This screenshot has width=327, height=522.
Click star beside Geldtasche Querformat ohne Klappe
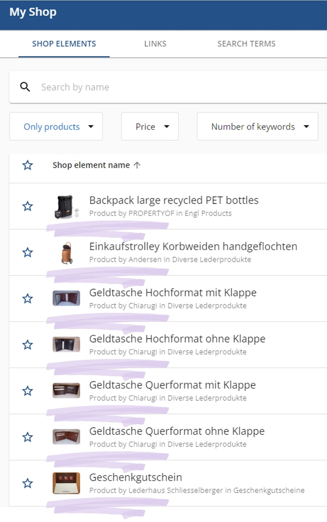28,437
